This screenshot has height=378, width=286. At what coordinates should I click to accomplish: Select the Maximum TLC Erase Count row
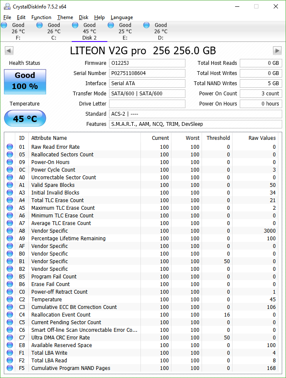pos(141,208)
